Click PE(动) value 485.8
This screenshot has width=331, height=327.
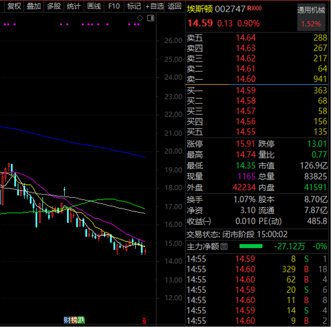point(317,221)
